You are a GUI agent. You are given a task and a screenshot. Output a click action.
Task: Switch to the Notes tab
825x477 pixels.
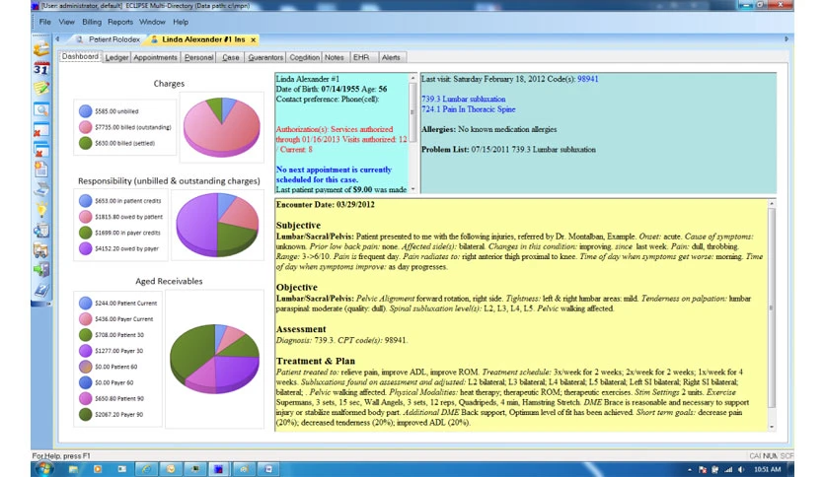(335, 57)
